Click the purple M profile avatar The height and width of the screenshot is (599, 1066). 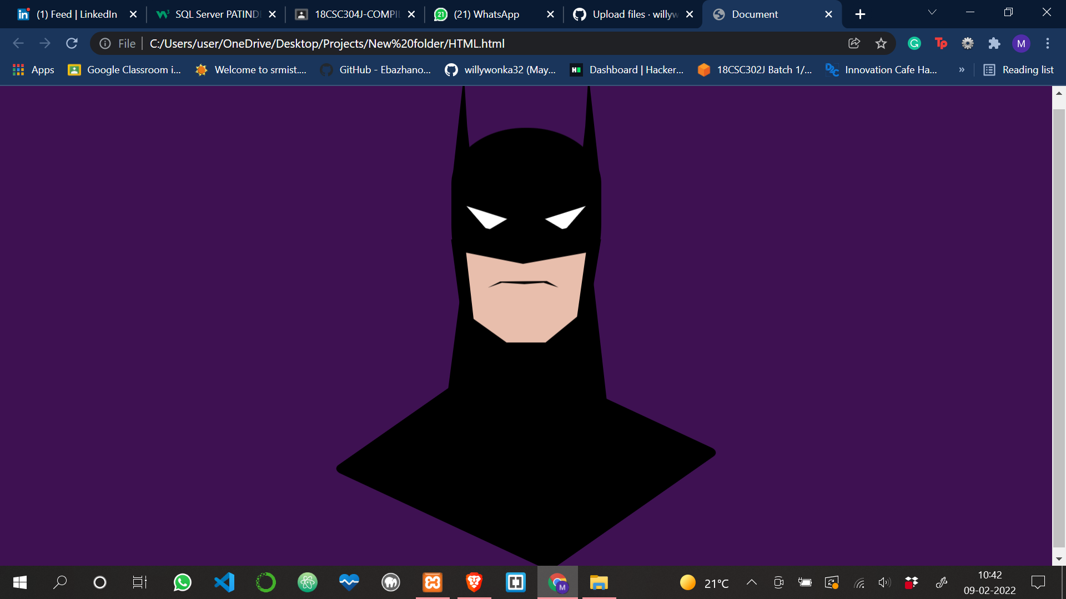click(x=1022, y=43)
